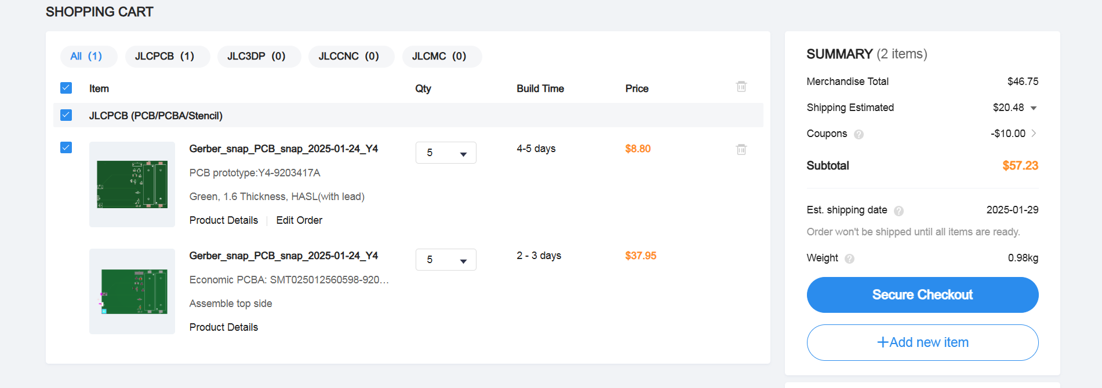Expand the Shipping Estimated dropdown arrow
Screen dimensions: 1102x388
click(1034, 108)
